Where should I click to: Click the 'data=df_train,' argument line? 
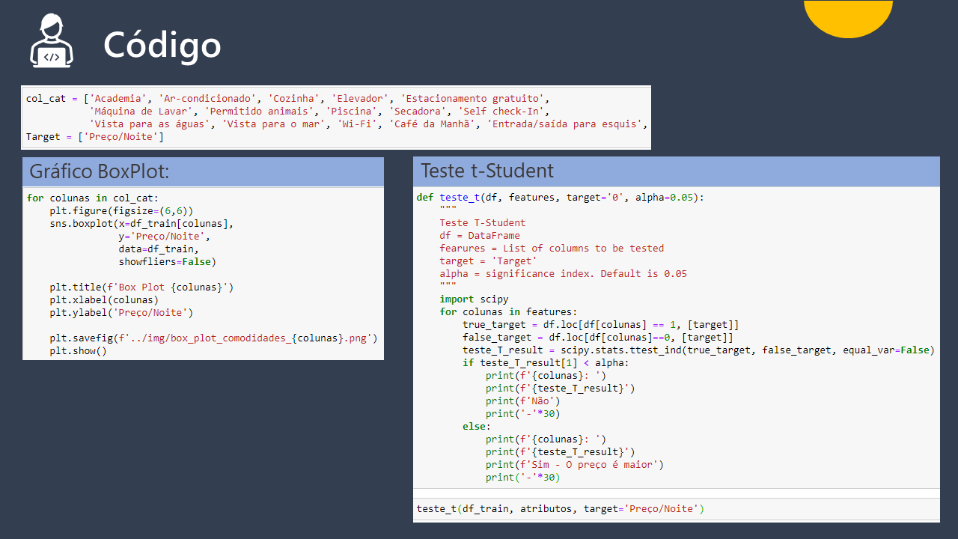[x=159, y=249]
